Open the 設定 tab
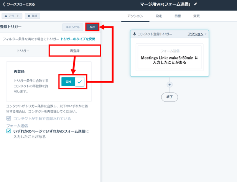The height and width of the screenshot is (182, 237). pyautogui.click(x=159, y=16)
